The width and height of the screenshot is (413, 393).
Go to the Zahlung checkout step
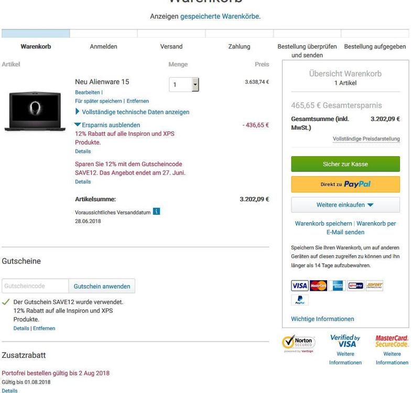[x=239, y=47]
